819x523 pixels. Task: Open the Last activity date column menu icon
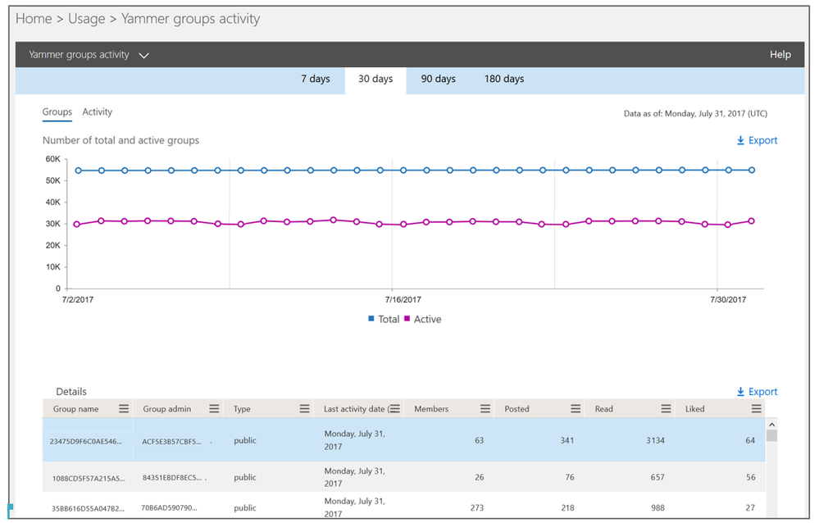(x=395, y=408)
